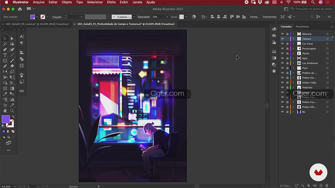The image size is (335, 188).
Task: Open the Character panel icon
Action: [x=22, y=36]
